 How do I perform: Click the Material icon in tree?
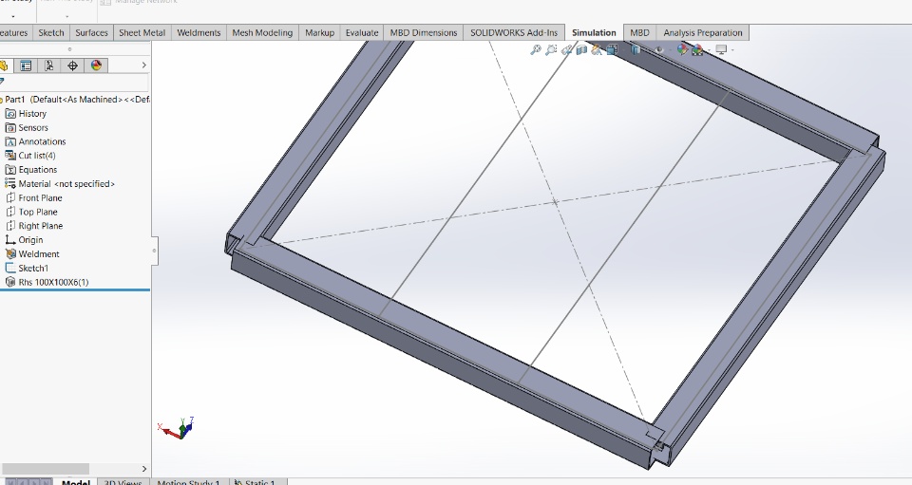[x=9, y=183]
